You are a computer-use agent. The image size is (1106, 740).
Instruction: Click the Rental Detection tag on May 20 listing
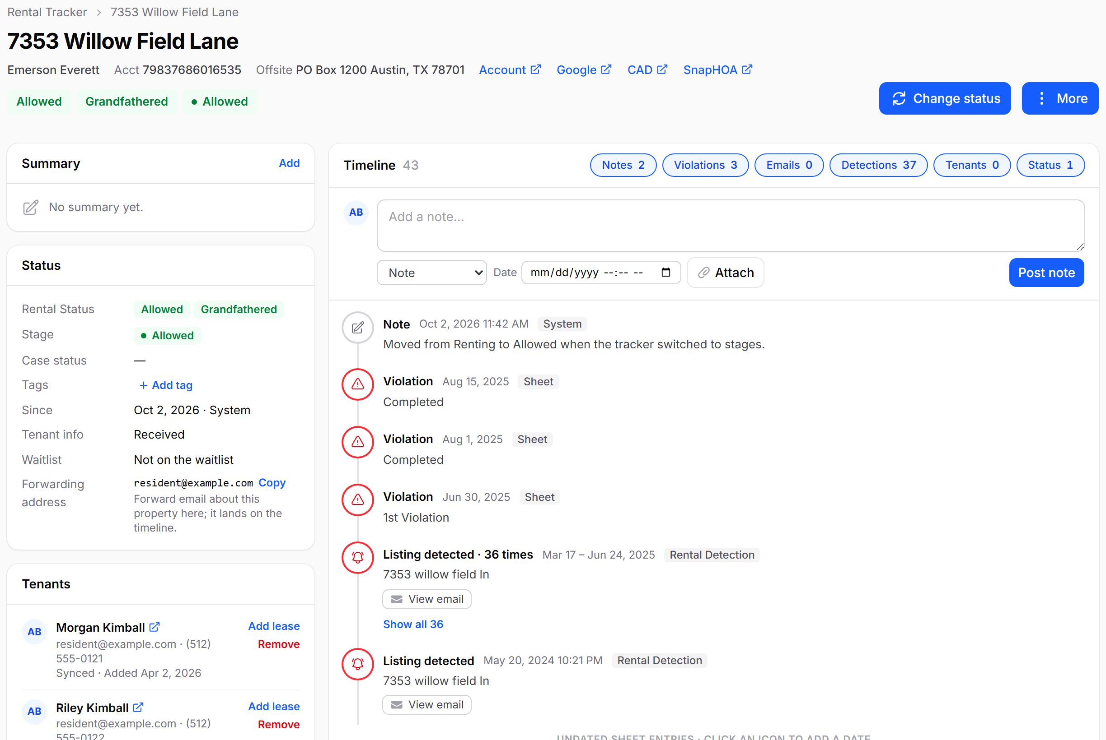(x=659, y=661)
